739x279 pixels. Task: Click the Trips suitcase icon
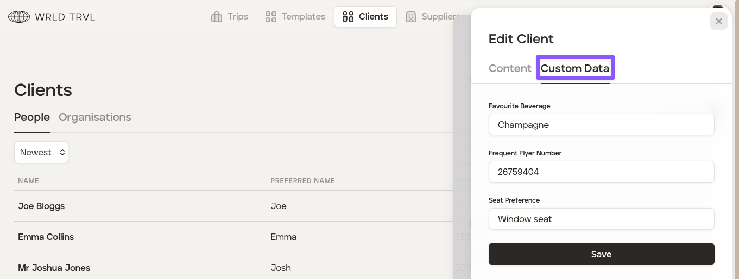pos(217,17)
